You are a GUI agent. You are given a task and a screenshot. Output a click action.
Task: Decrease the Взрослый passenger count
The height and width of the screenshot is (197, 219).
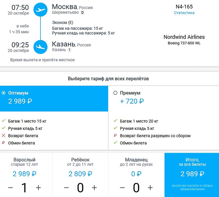pos(10,188)
